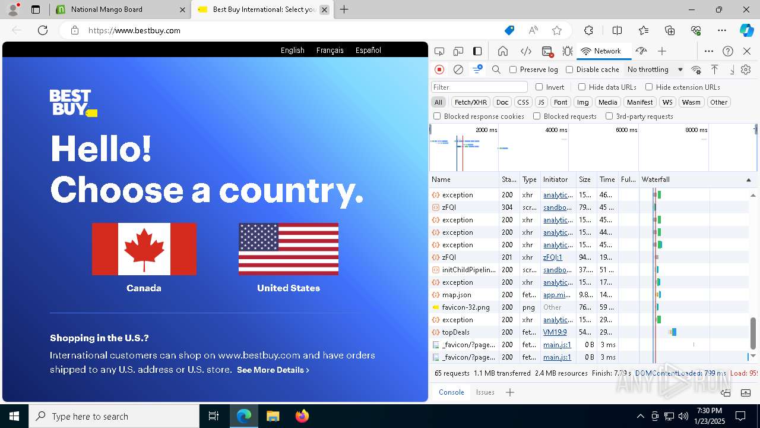Click the network Filter input field
760x428 pixels.
coord(479,87)
